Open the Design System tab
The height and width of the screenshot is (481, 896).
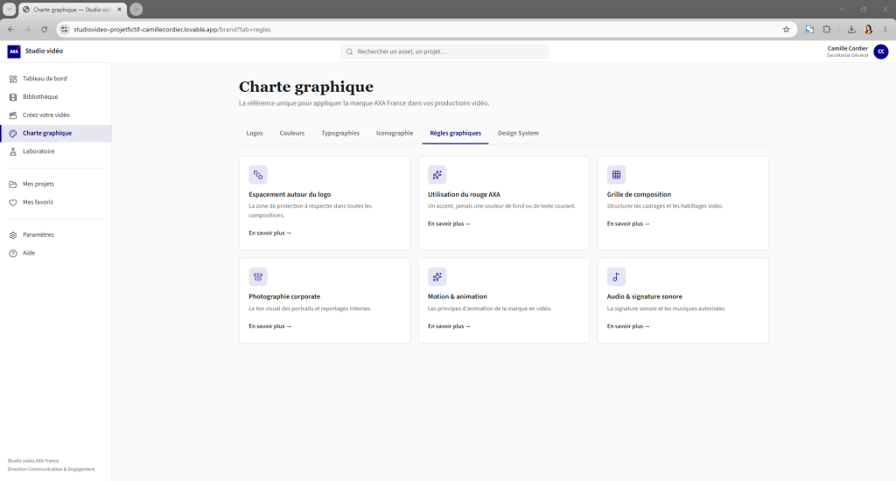518,133
